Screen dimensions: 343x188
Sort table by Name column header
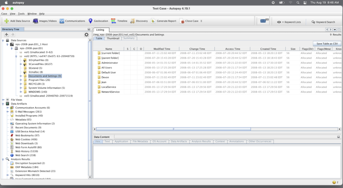click(x=108, y=49)
